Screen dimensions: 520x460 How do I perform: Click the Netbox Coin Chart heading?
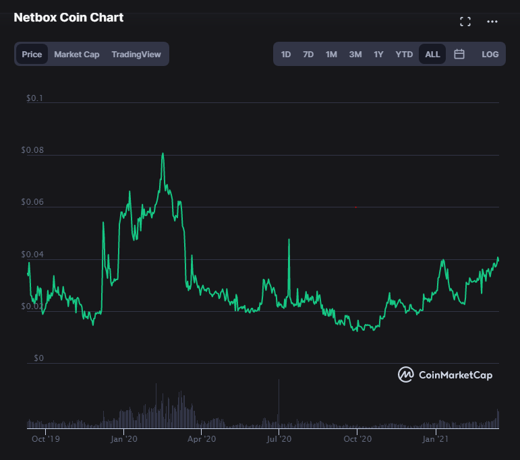[x=69, y=18]
